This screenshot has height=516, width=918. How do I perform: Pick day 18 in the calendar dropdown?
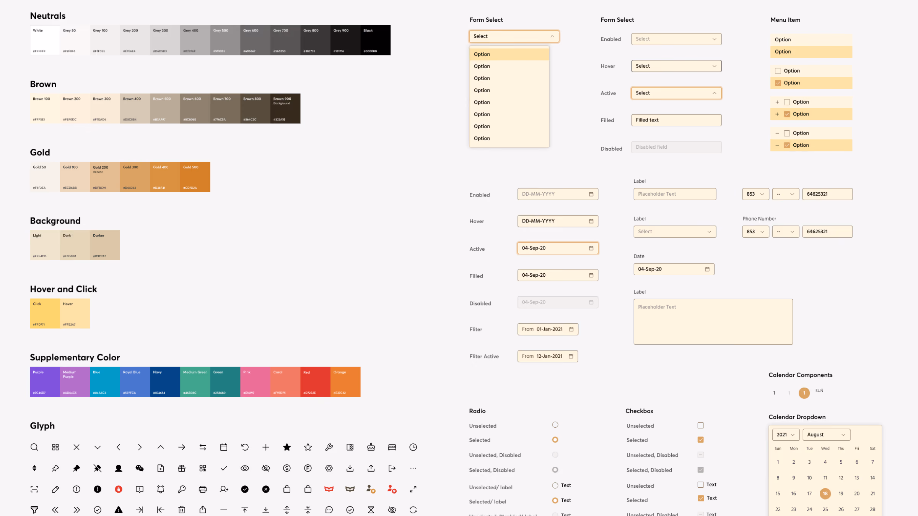825,494
